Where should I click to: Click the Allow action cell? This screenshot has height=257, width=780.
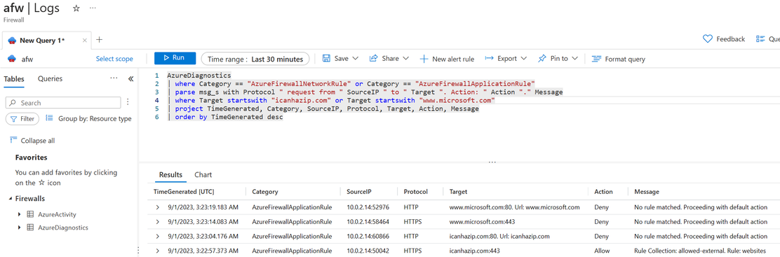coord(602,251)
